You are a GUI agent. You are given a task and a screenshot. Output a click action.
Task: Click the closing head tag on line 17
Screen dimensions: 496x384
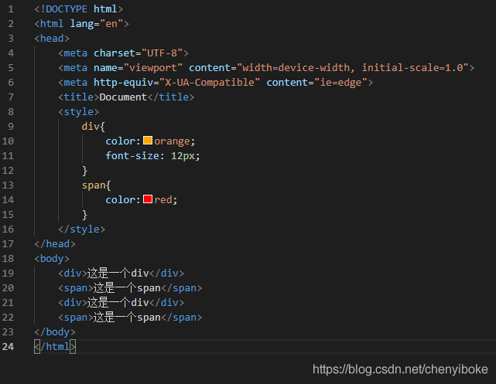55,244
